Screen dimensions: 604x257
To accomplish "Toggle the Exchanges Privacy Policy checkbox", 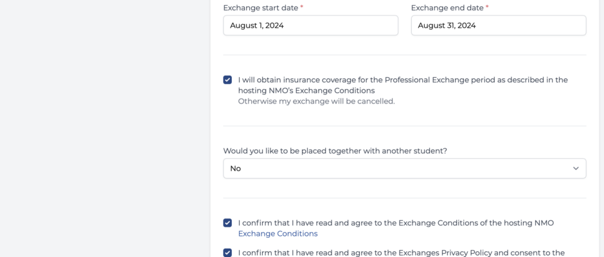I will [227, 253].
